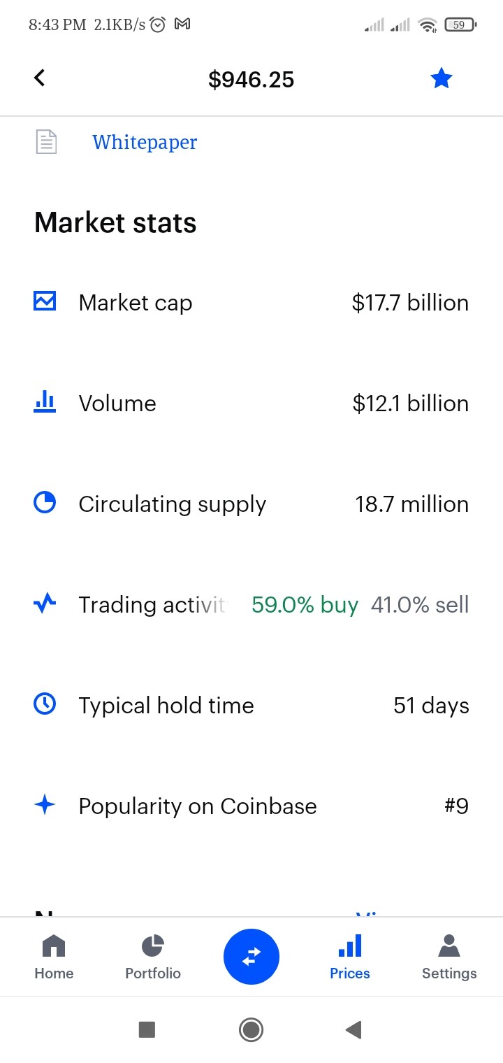
Task: Tap the Market cap chart icon
Action: pyautogui.click(x=45, y=301)
